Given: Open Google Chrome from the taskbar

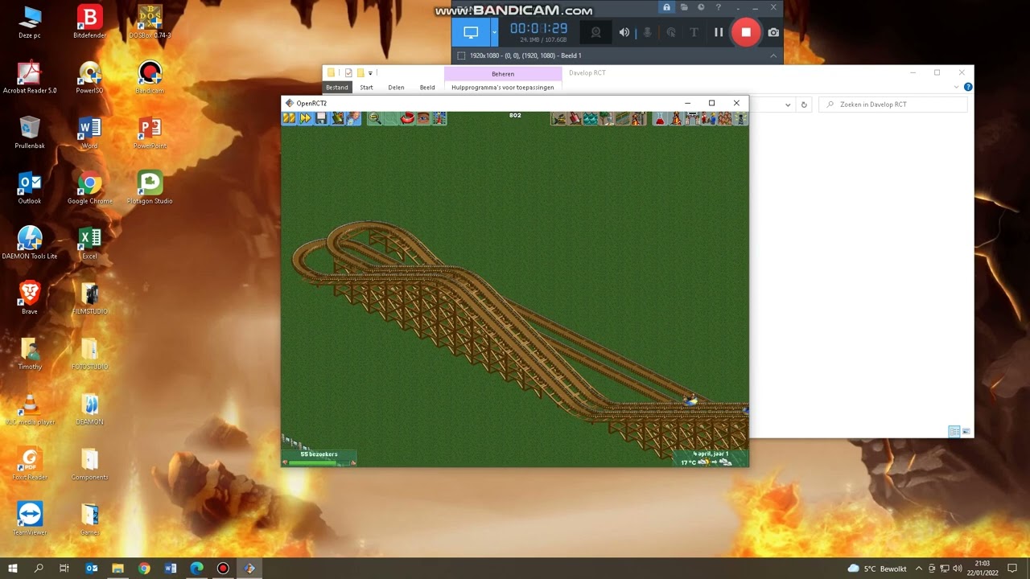Looking at the screenshot, I should [x=144, y=569].
